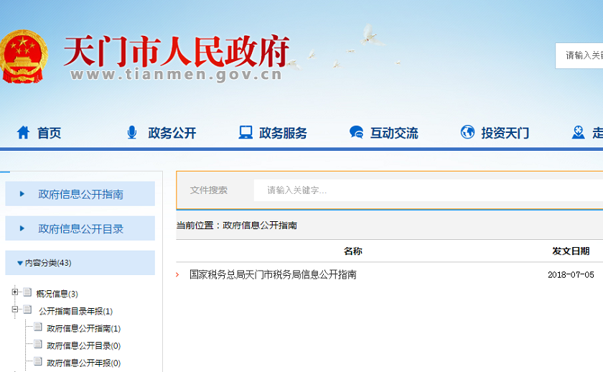Click the home icon beside 首页
The height and width of the screenshot is (372, 603).
23,133
